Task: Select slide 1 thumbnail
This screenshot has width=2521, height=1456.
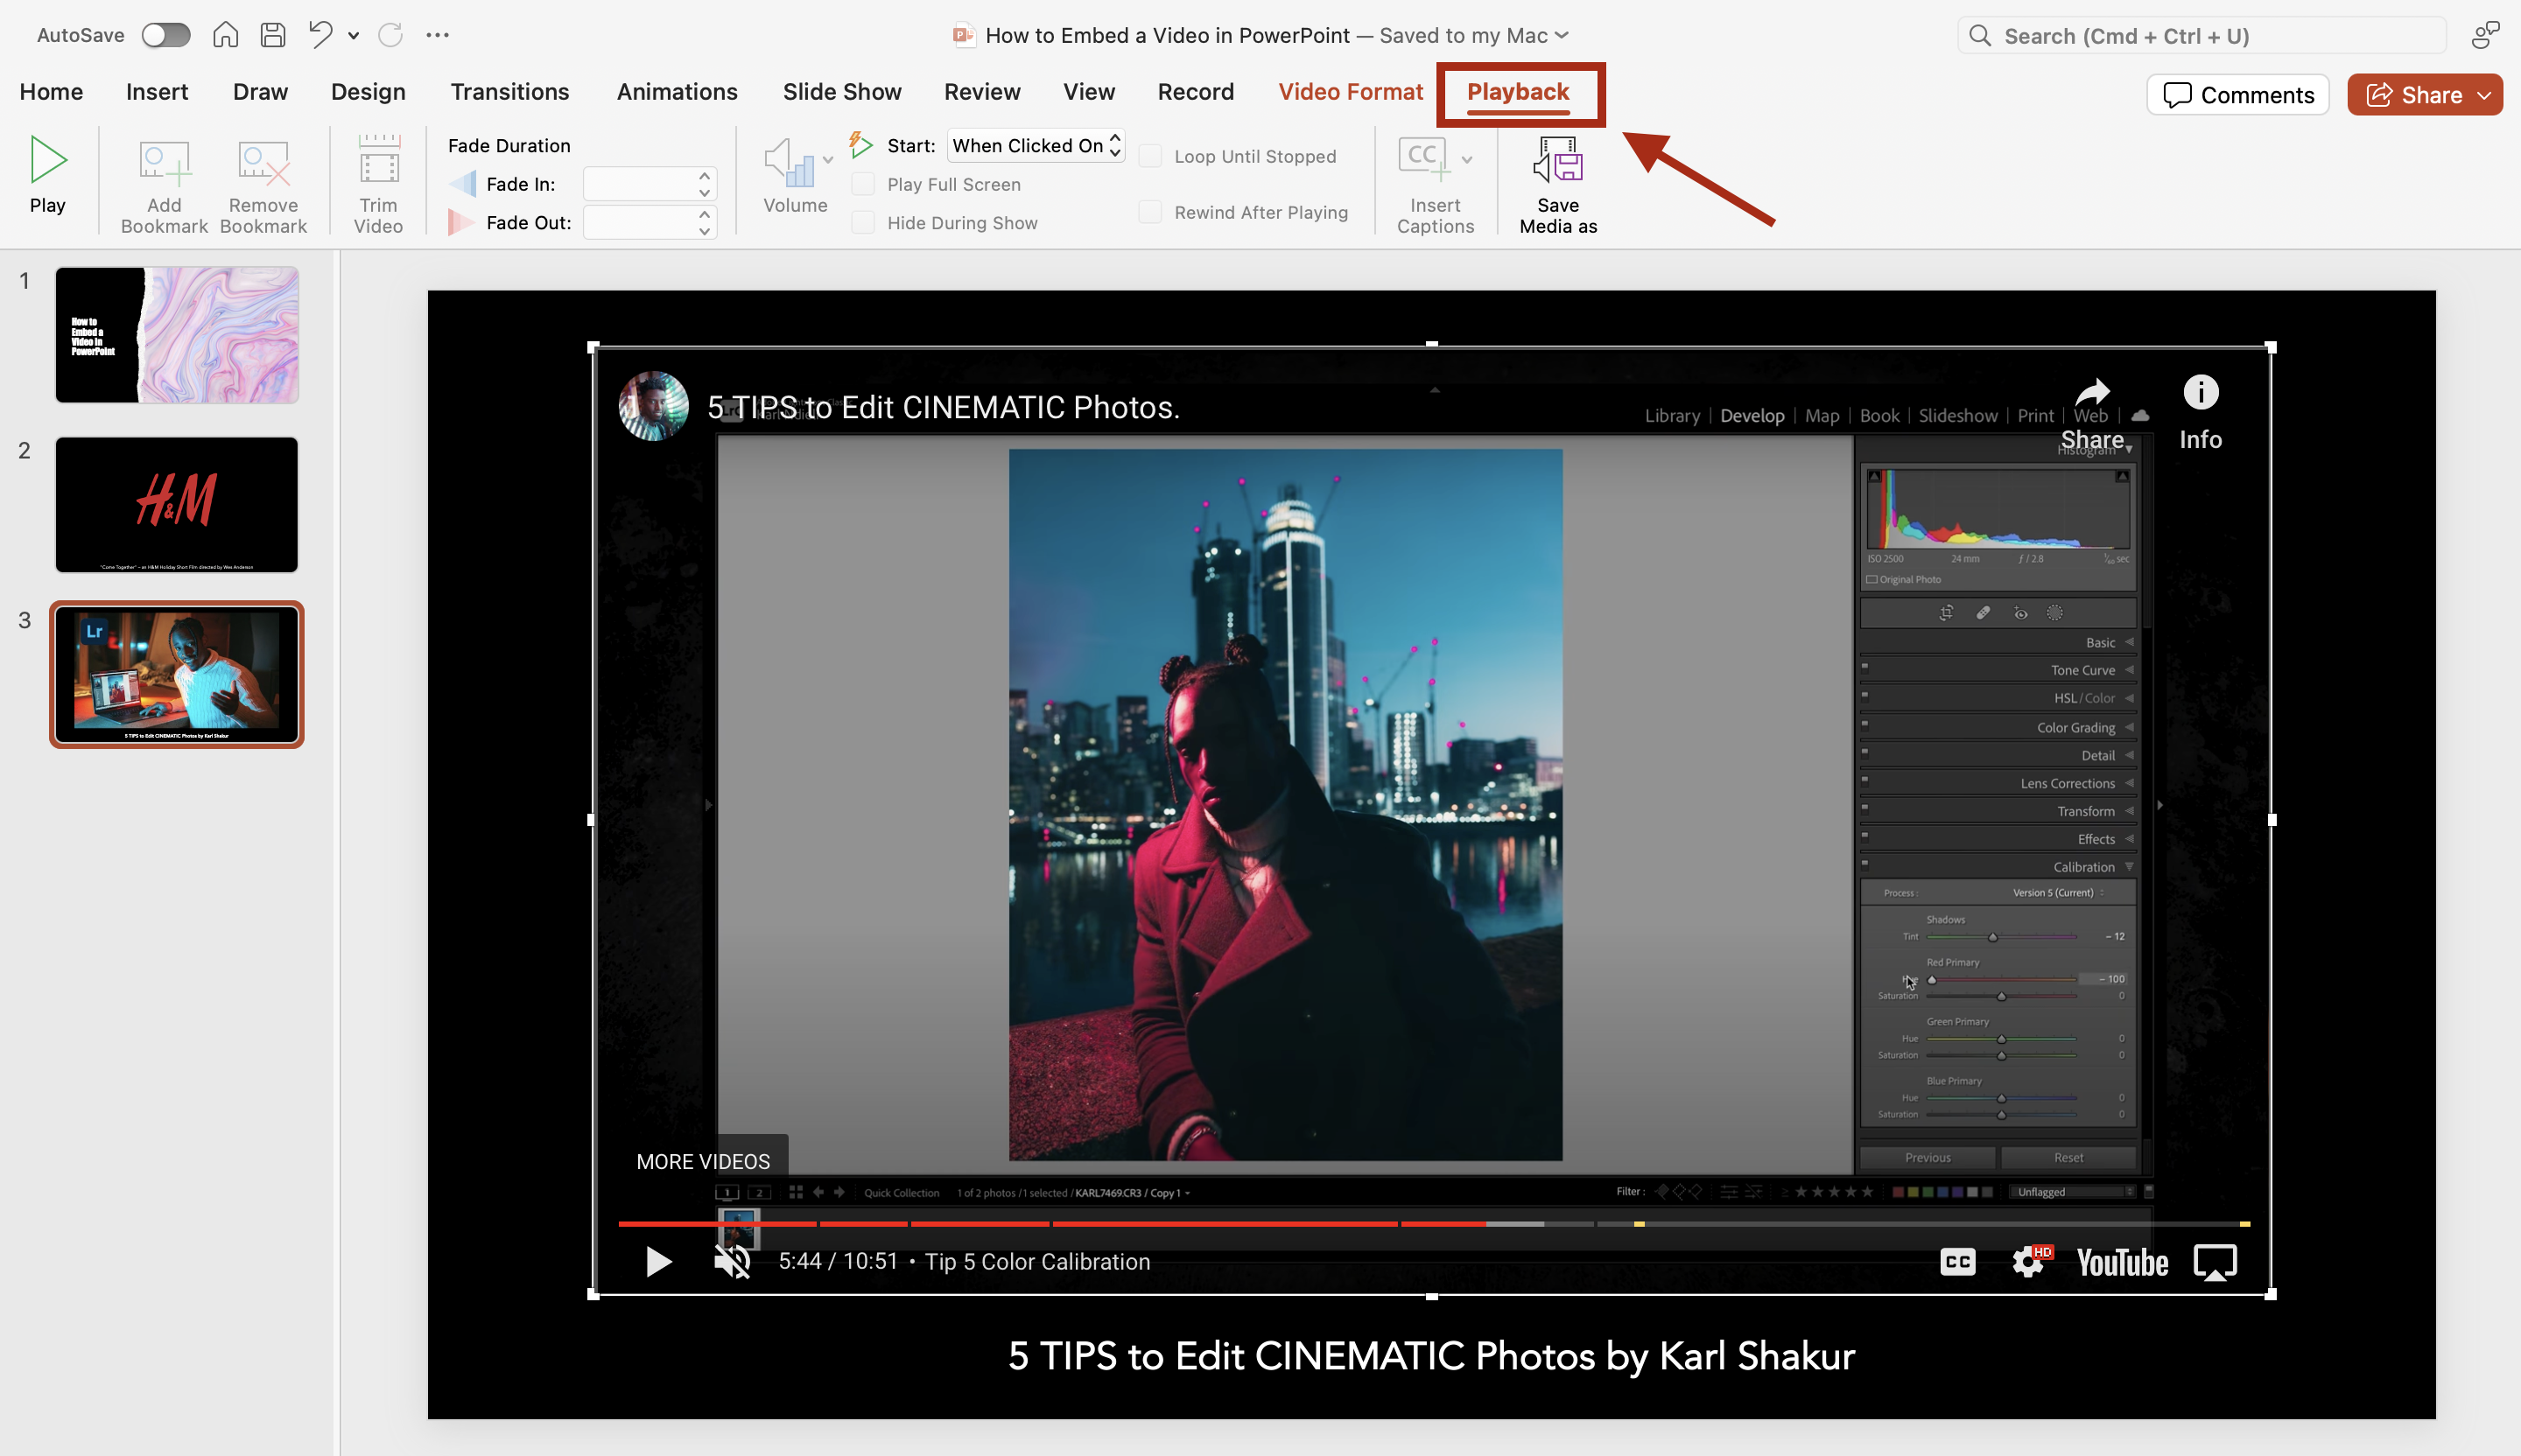Action: 177,335
